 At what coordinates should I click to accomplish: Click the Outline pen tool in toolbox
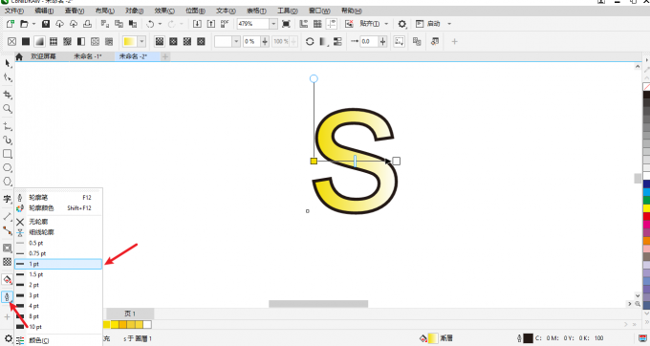[x=7, y=296]
